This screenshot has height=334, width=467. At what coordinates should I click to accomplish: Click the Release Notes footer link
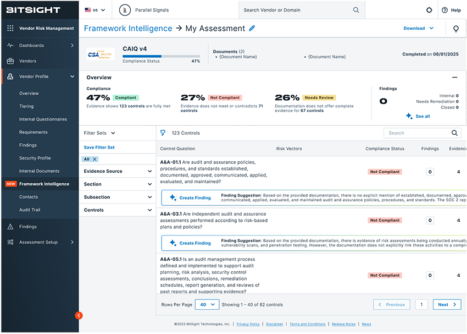(x=343, y=324)
